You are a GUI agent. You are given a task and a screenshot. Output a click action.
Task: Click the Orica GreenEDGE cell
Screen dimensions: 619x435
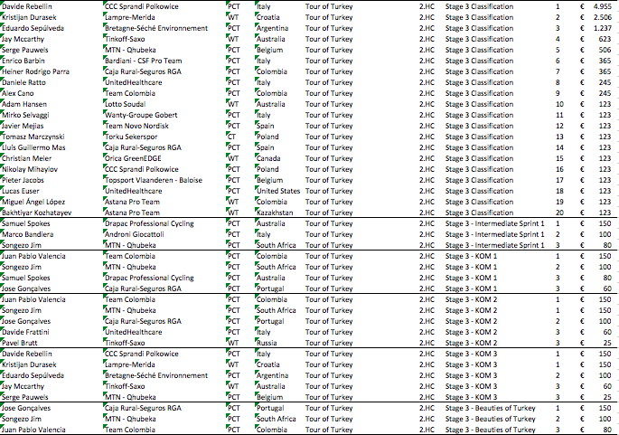(x=133, y=158)
